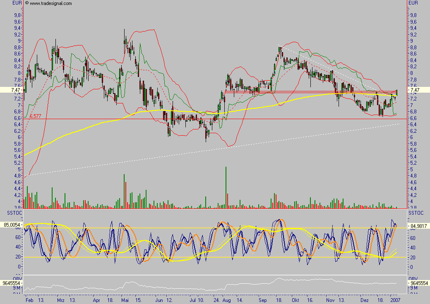Click the left 9645554 OBV value marker
The width and height of the screenshot is (430, 304).
pos(11,284)
